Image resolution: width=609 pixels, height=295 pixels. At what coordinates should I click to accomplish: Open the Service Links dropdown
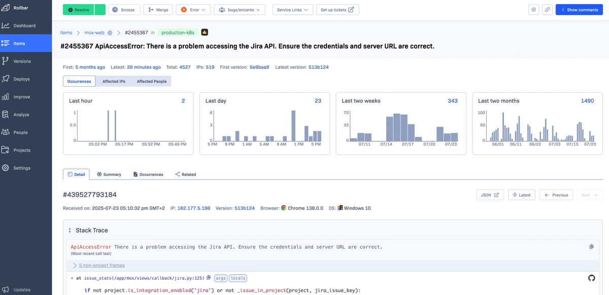tap(293, 10)
